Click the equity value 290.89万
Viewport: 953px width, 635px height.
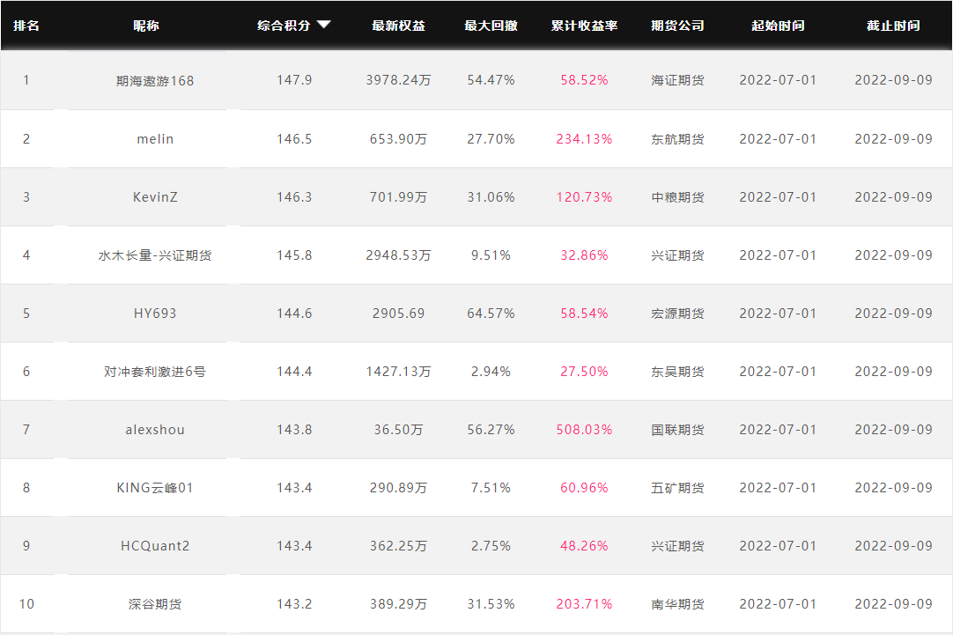[398, 488]
